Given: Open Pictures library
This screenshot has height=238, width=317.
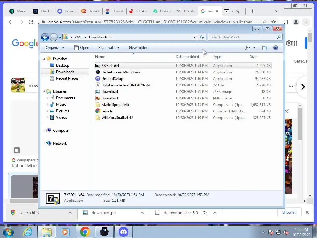Looking at the screenshot, I should (x=63, y=111).
